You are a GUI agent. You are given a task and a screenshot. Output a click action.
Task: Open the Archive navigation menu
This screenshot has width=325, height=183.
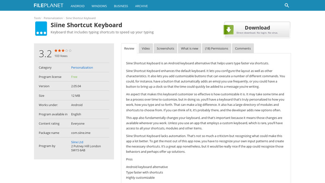(141, 6)
